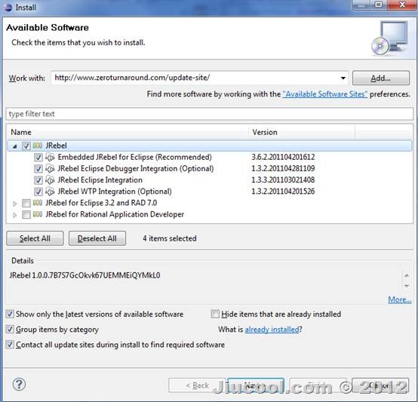The image size is (418, 402).
Task: Click the type filter text field
Action: coord(209,114)
